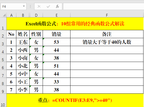144x107 pixels.
Task: Select row 9 header
Action: [3, 90]
